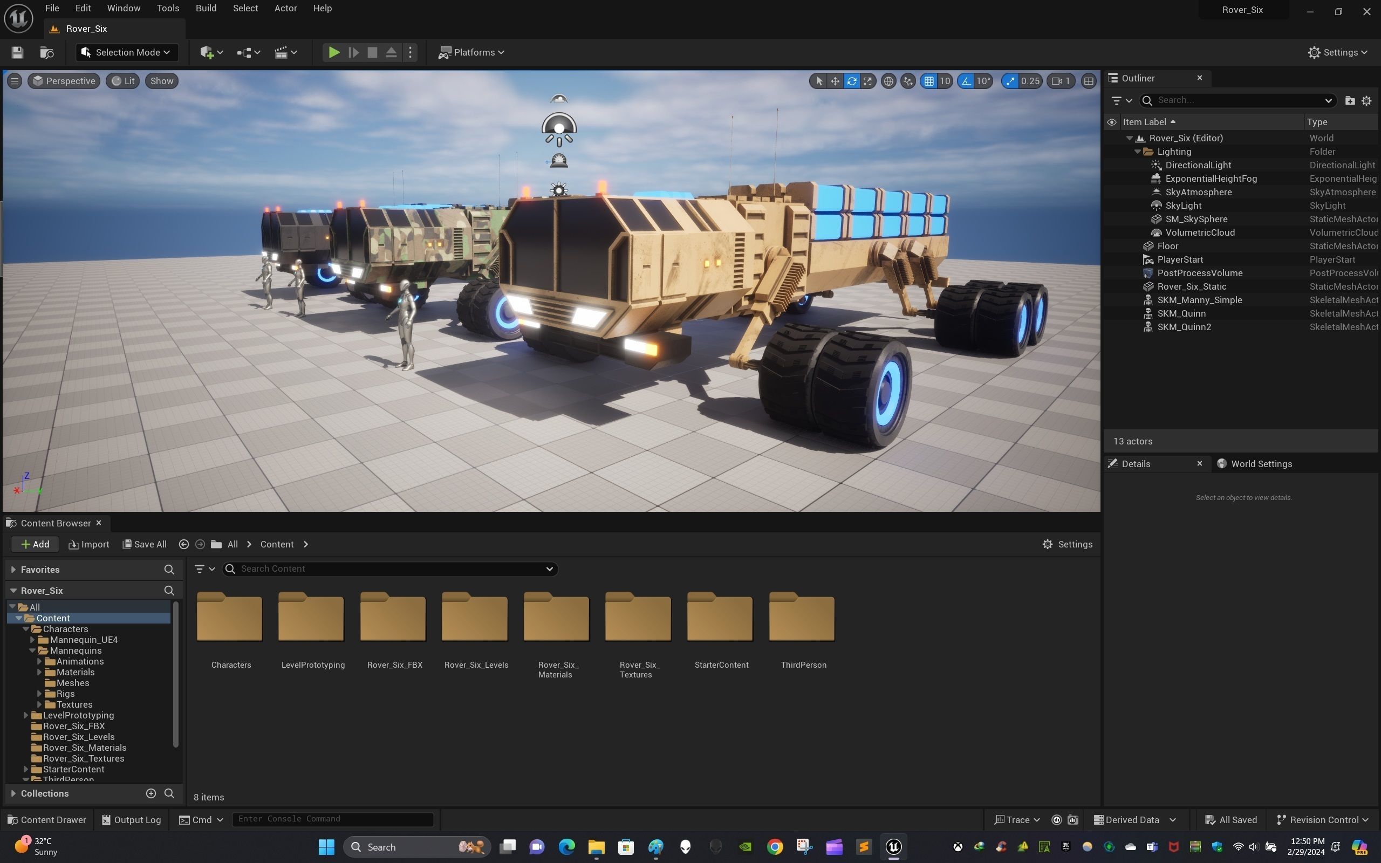Image resolution: width=1381 pixels, height=863 pixels.
Task: Open the Perspective view mode dropdown
Action: click(x=64, y=81)
